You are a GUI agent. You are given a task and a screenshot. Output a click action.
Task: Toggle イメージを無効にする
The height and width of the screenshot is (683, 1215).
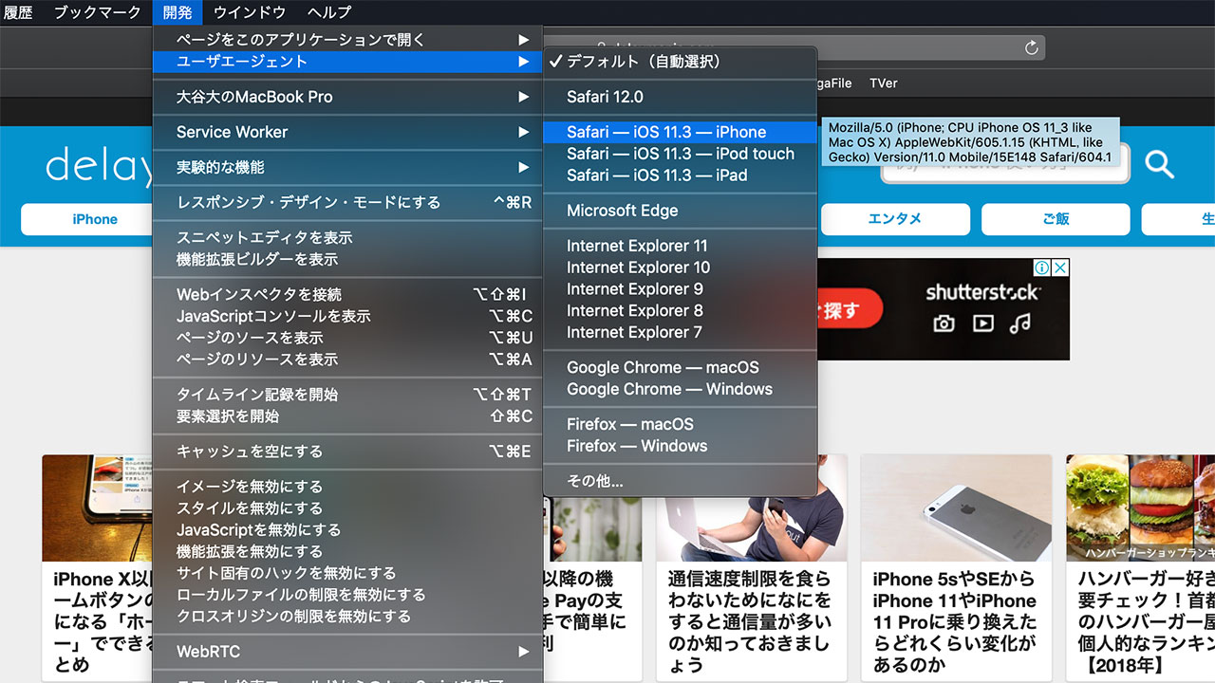click(347, 487)
